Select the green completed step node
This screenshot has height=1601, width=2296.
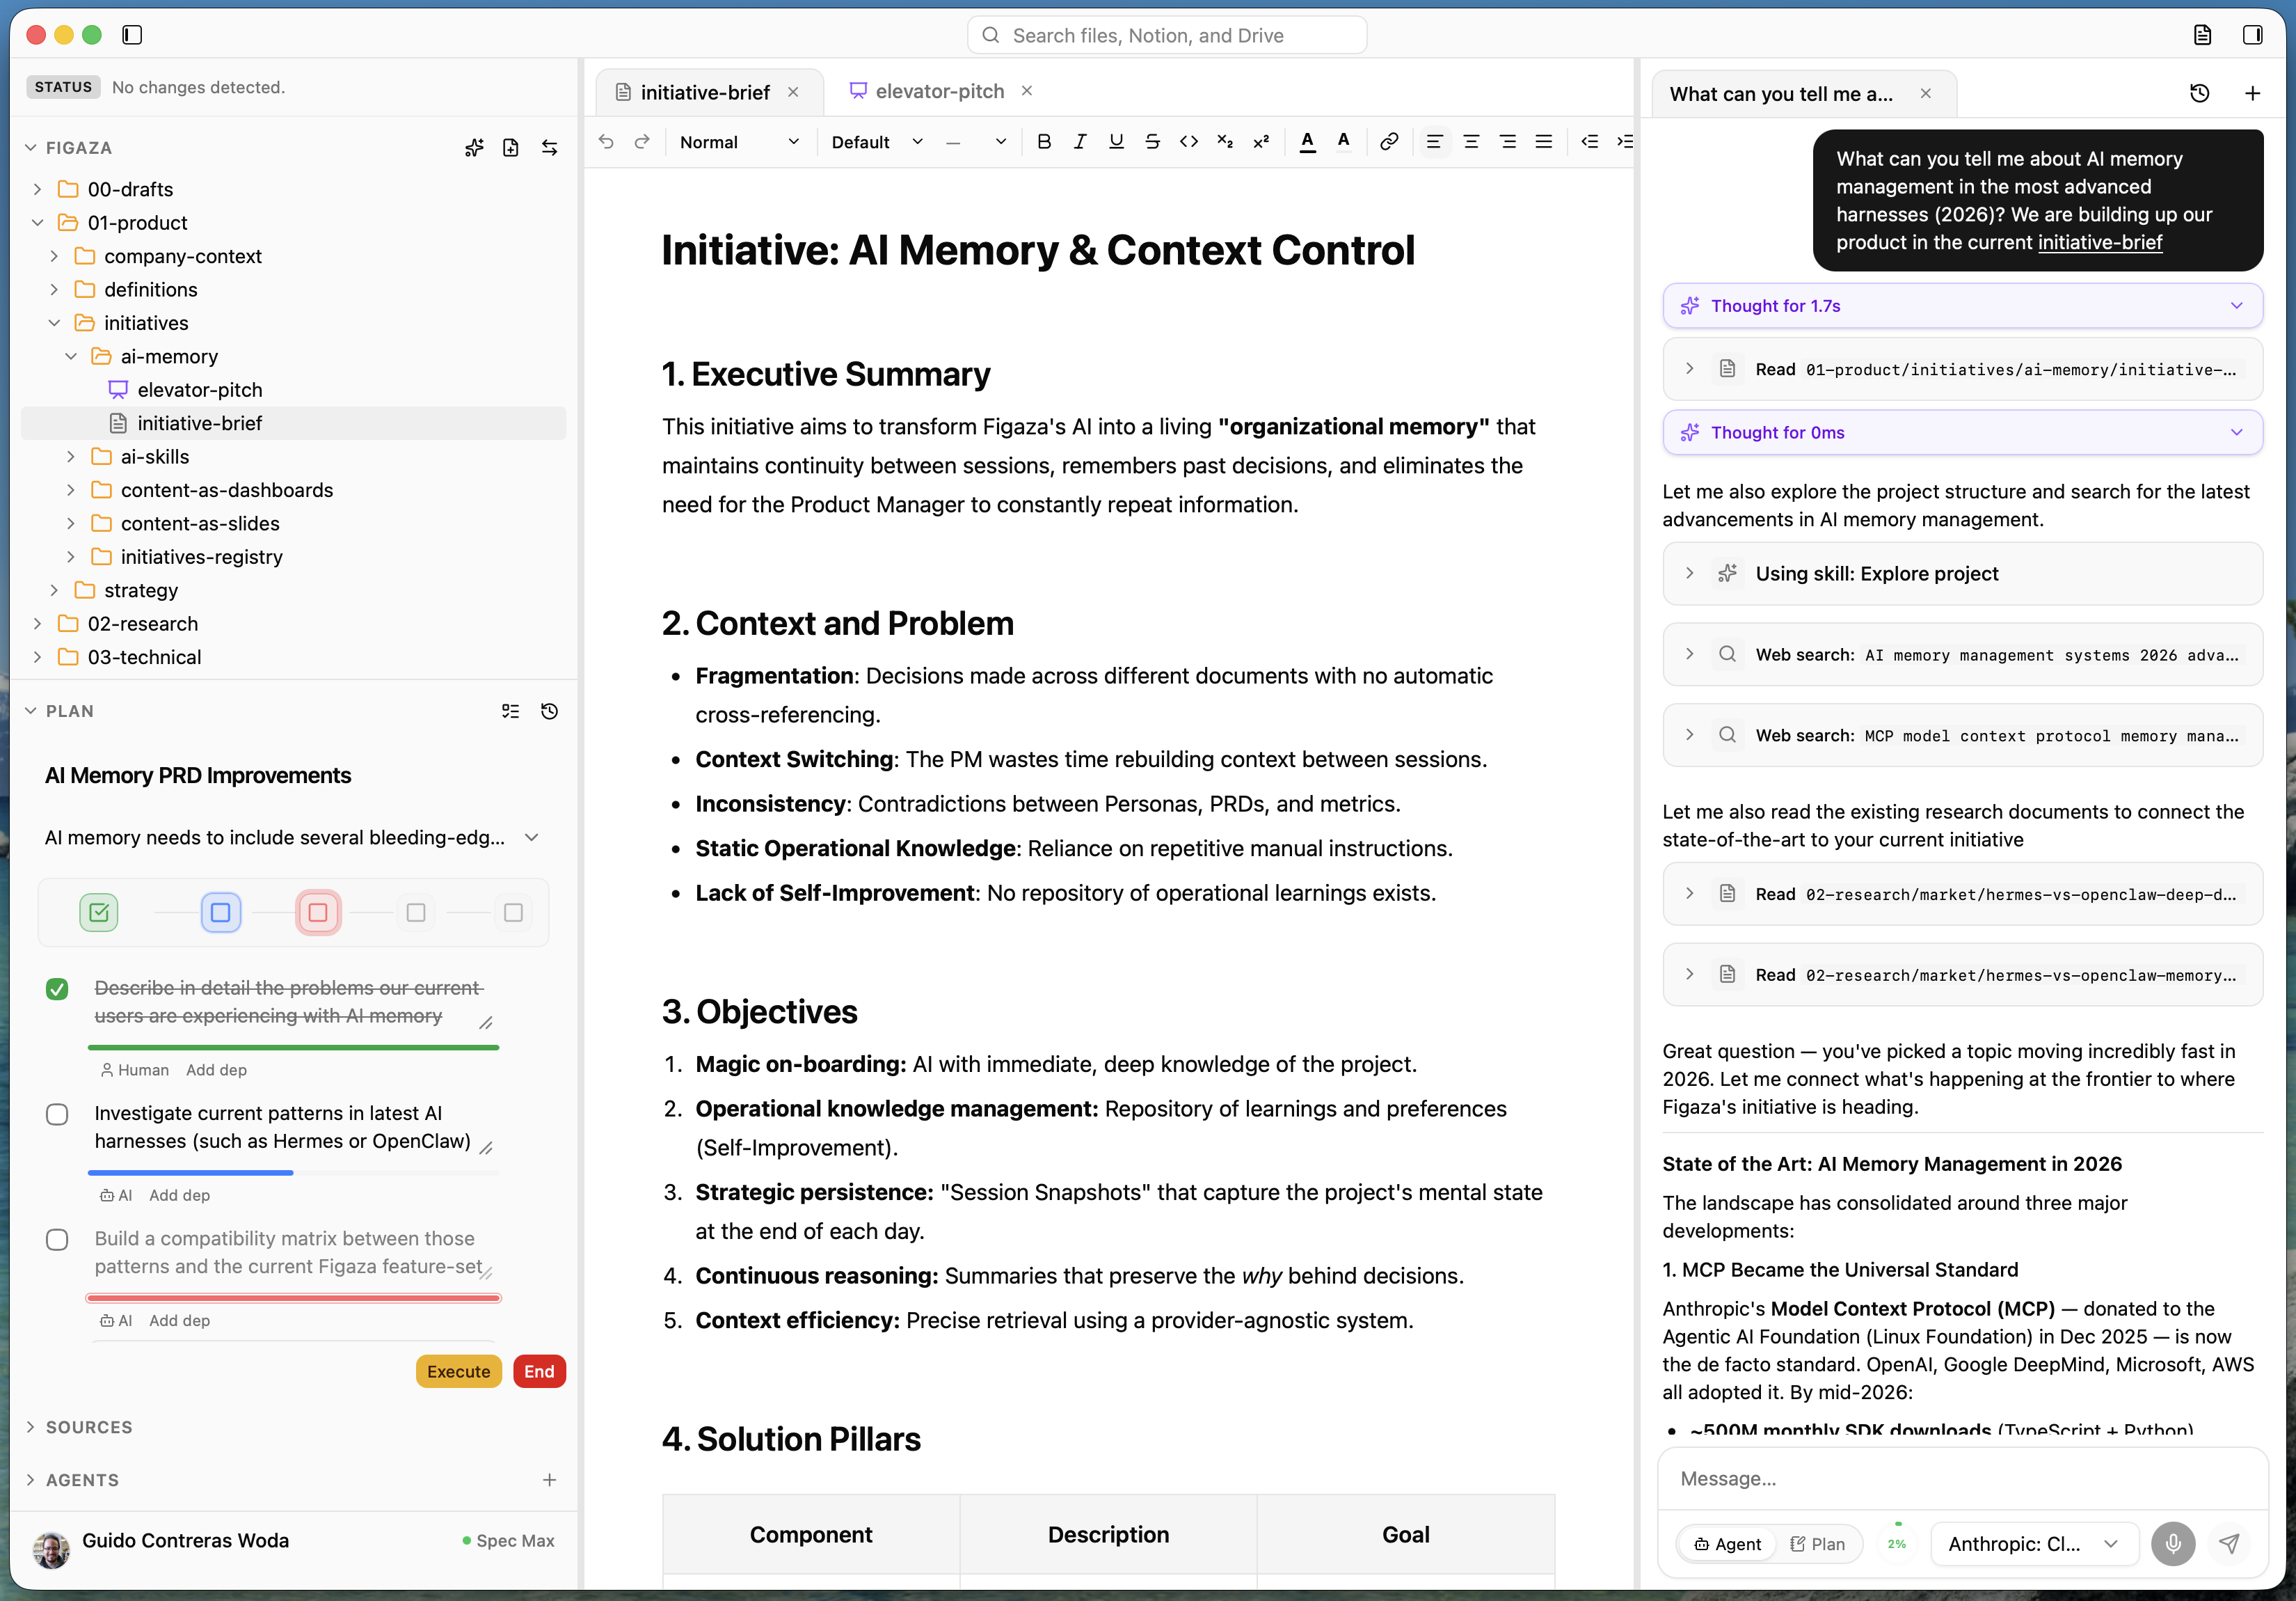pos(99,913)
